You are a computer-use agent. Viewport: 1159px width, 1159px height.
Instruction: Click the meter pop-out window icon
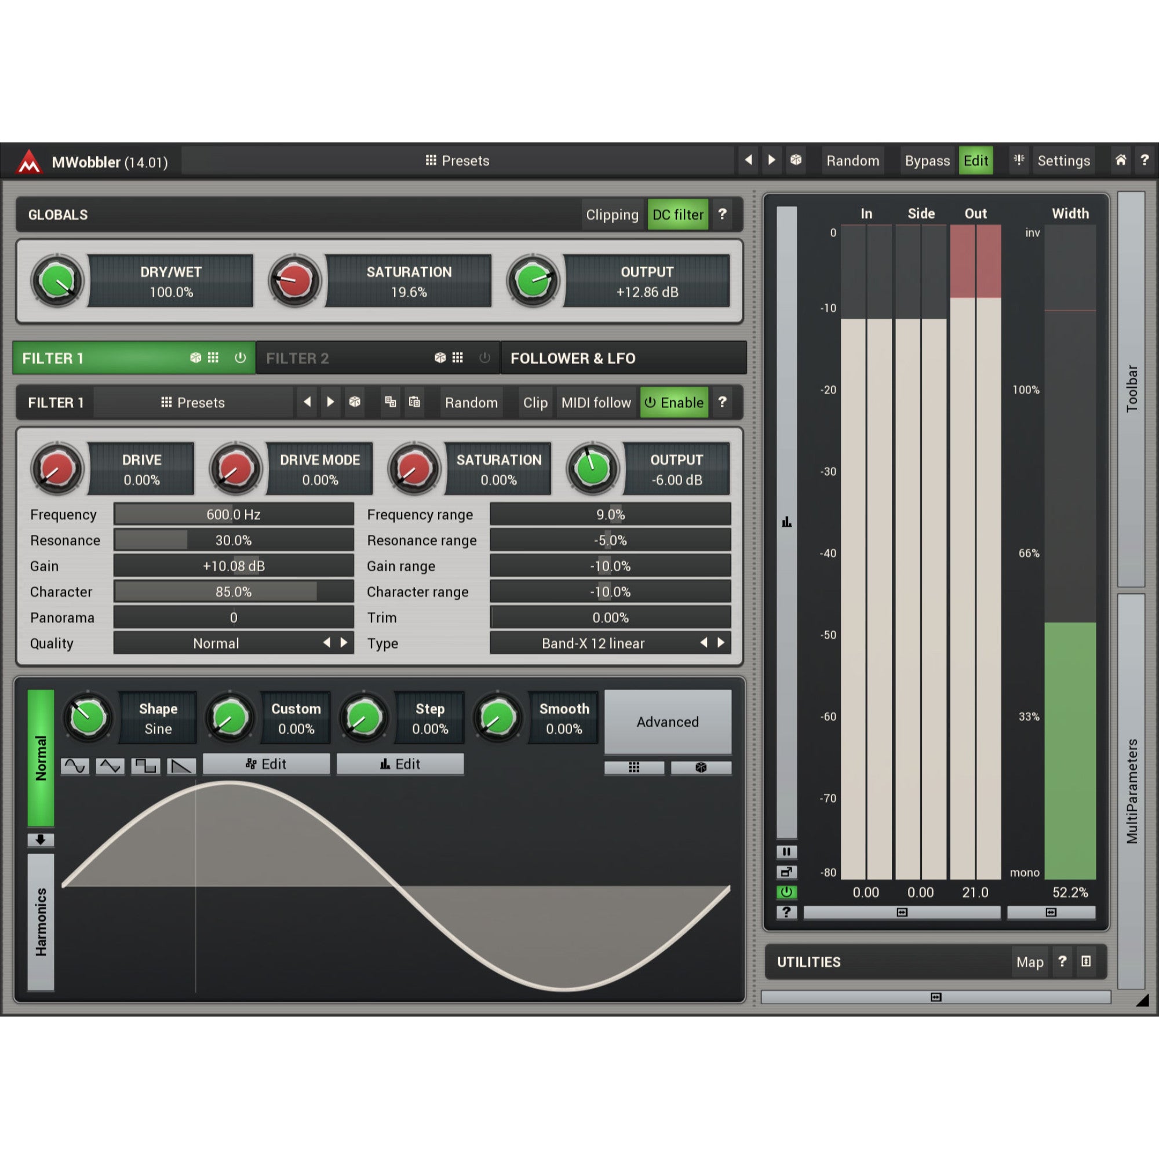click(786, 872)
